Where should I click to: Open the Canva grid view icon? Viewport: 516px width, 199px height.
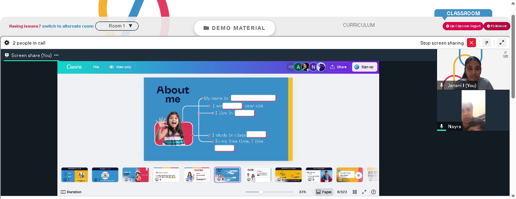355,192
